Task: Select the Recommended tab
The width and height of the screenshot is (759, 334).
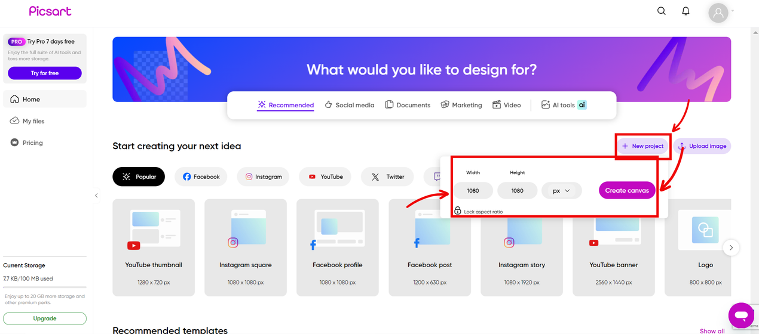Action: [x=286, y=105]
